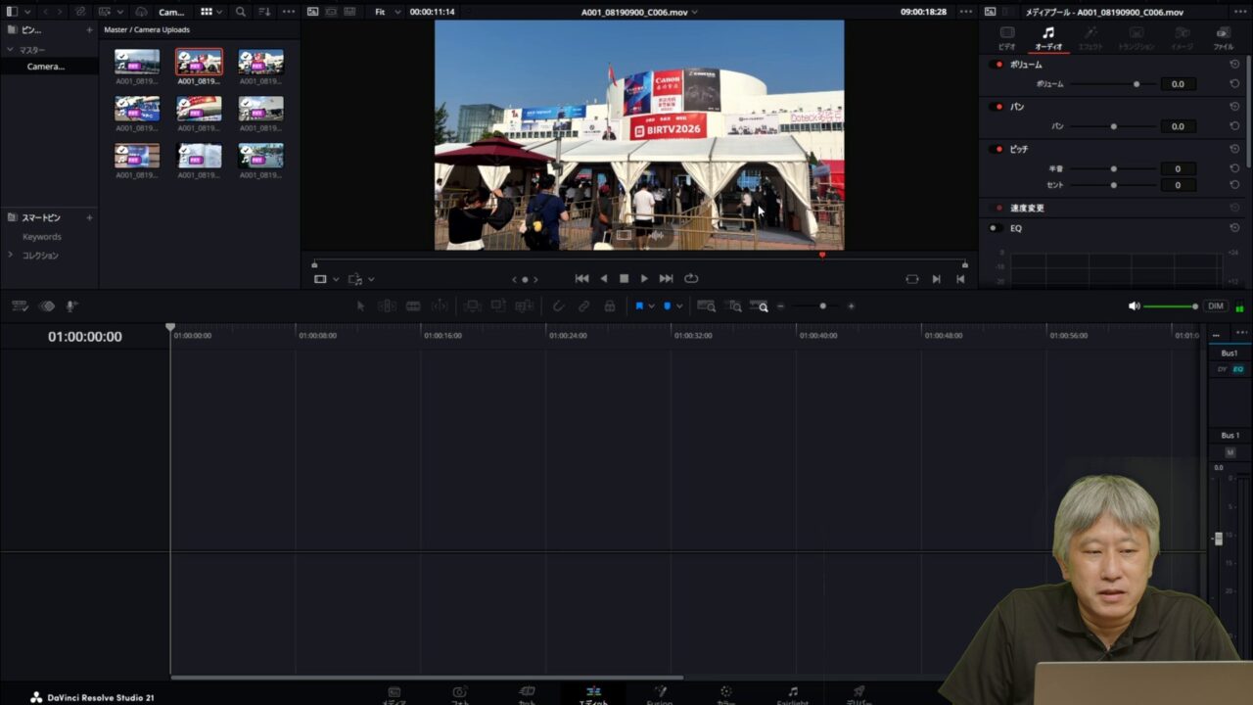
Task: Switch to the ファイル inspector tab
Action: 1224,38
